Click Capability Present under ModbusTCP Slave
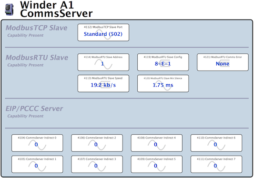Image resolution: width=254 pixels, height=178 pixels. [x=25, y=35]
